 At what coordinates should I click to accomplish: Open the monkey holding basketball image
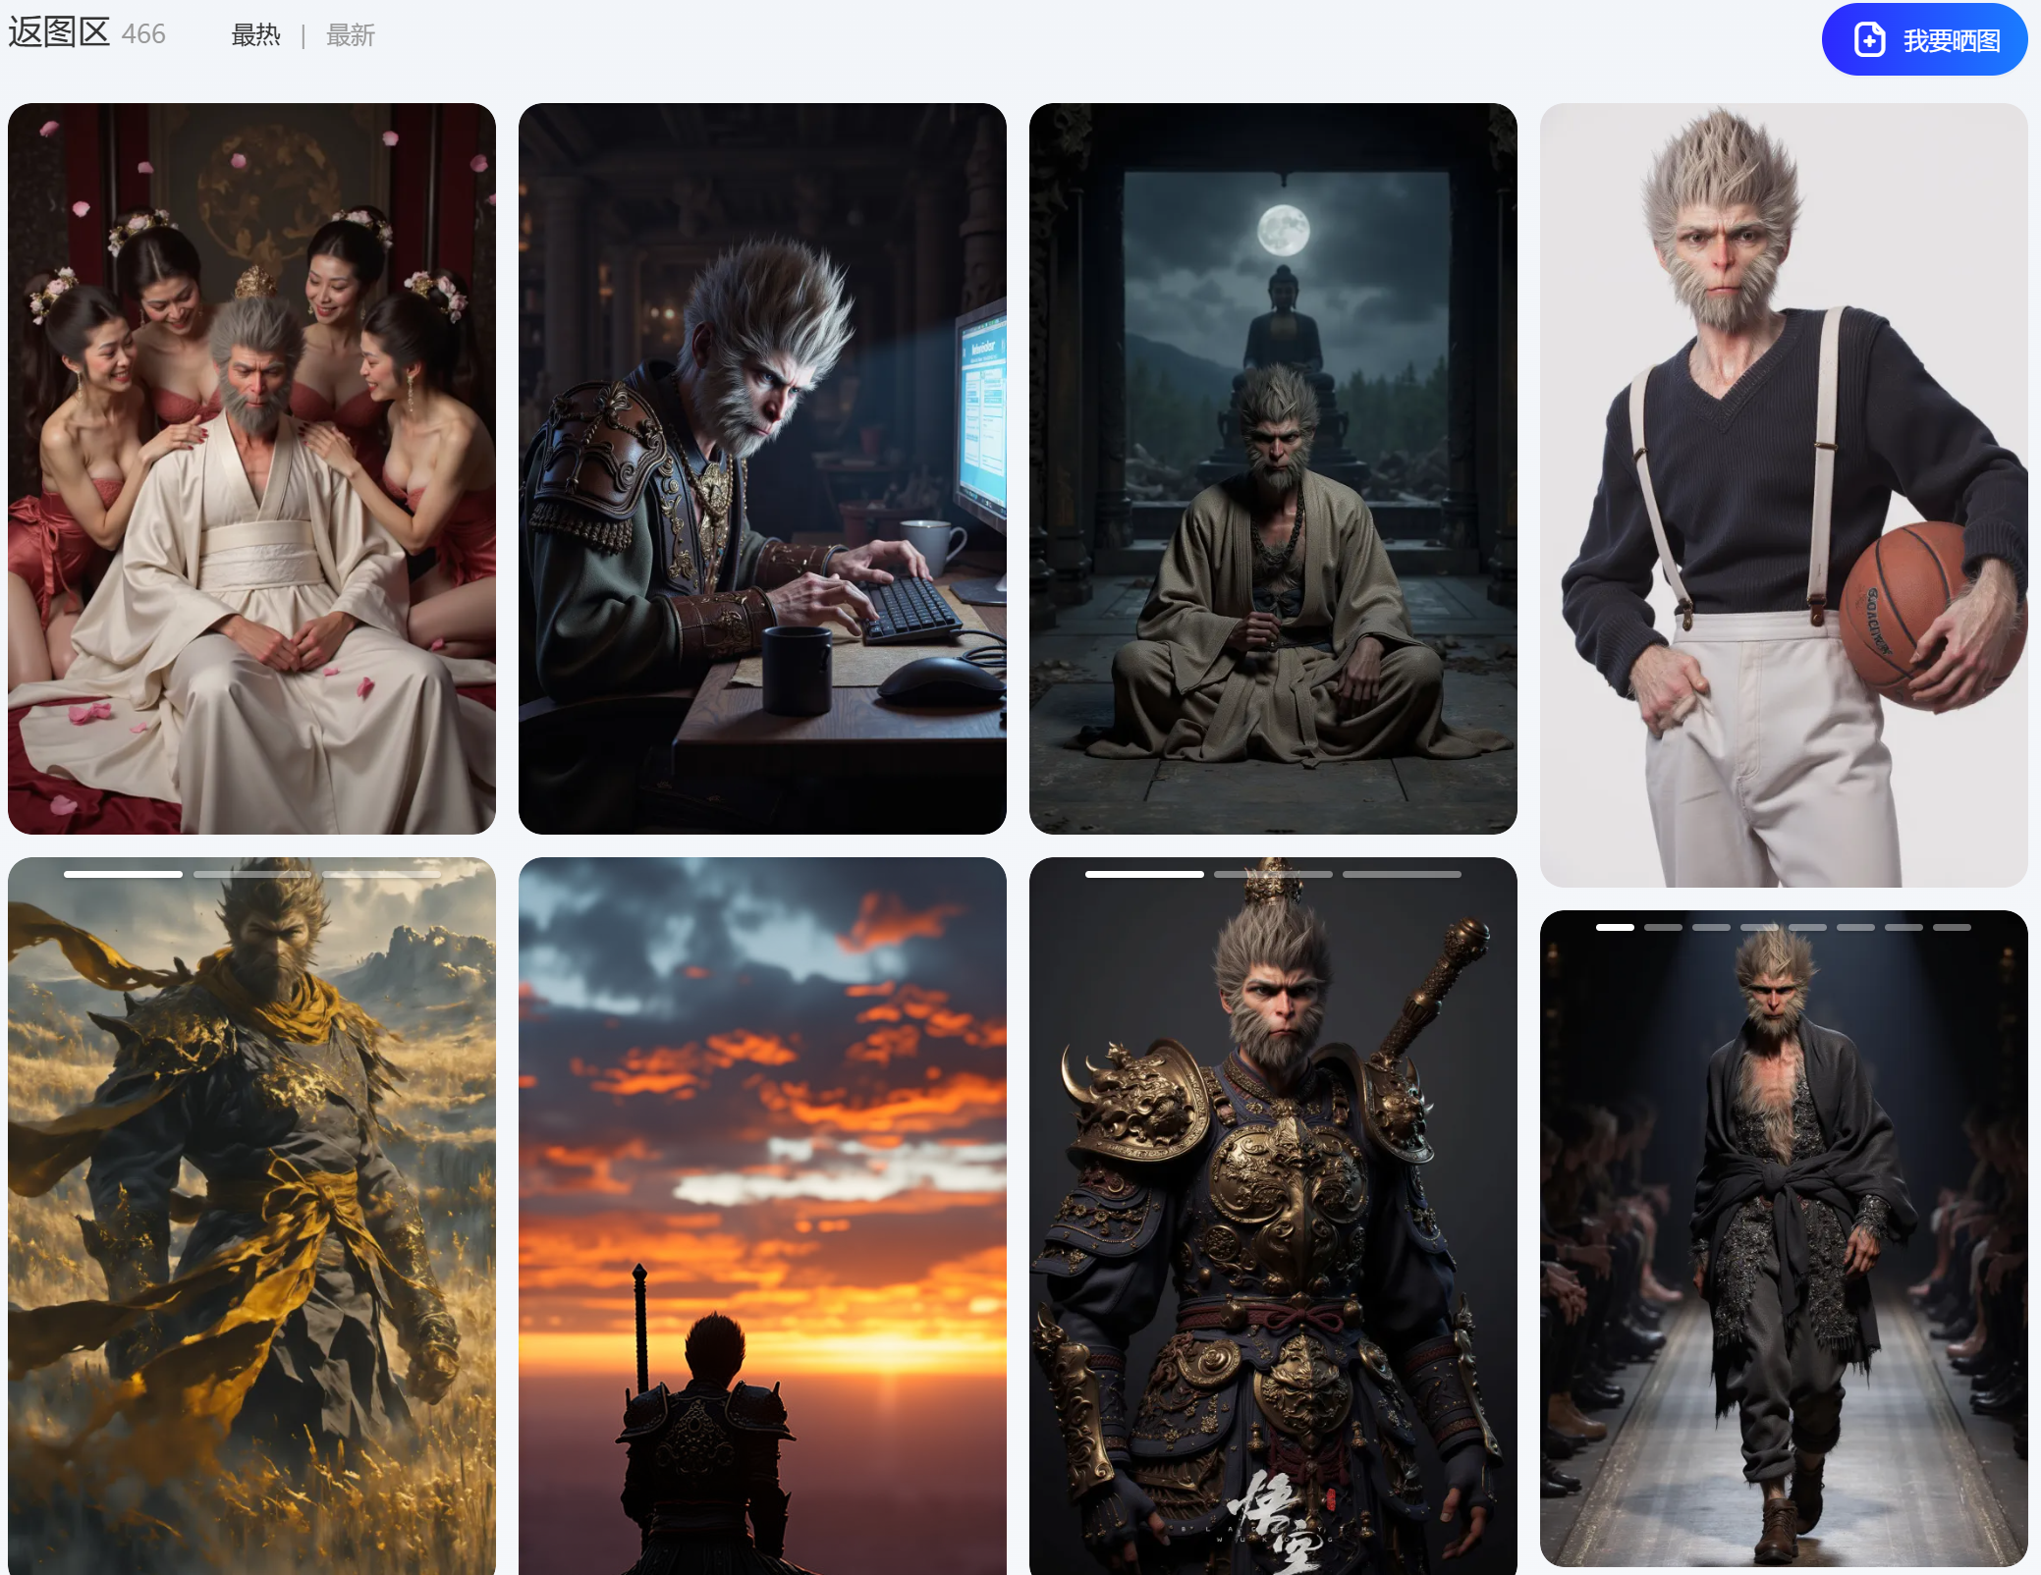[1784, 495]
